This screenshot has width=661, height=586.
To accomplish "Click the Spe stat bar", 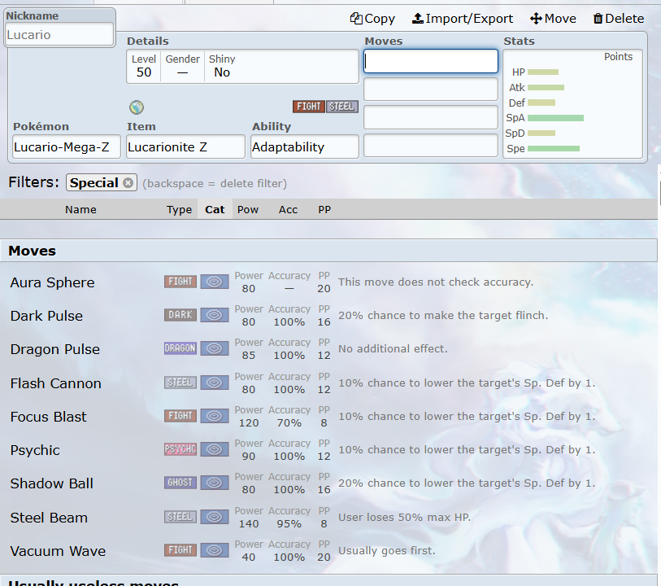I will point(554,148).
